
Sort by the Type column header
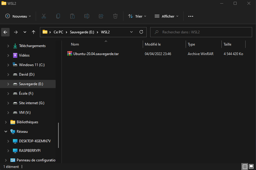[191, 44]
